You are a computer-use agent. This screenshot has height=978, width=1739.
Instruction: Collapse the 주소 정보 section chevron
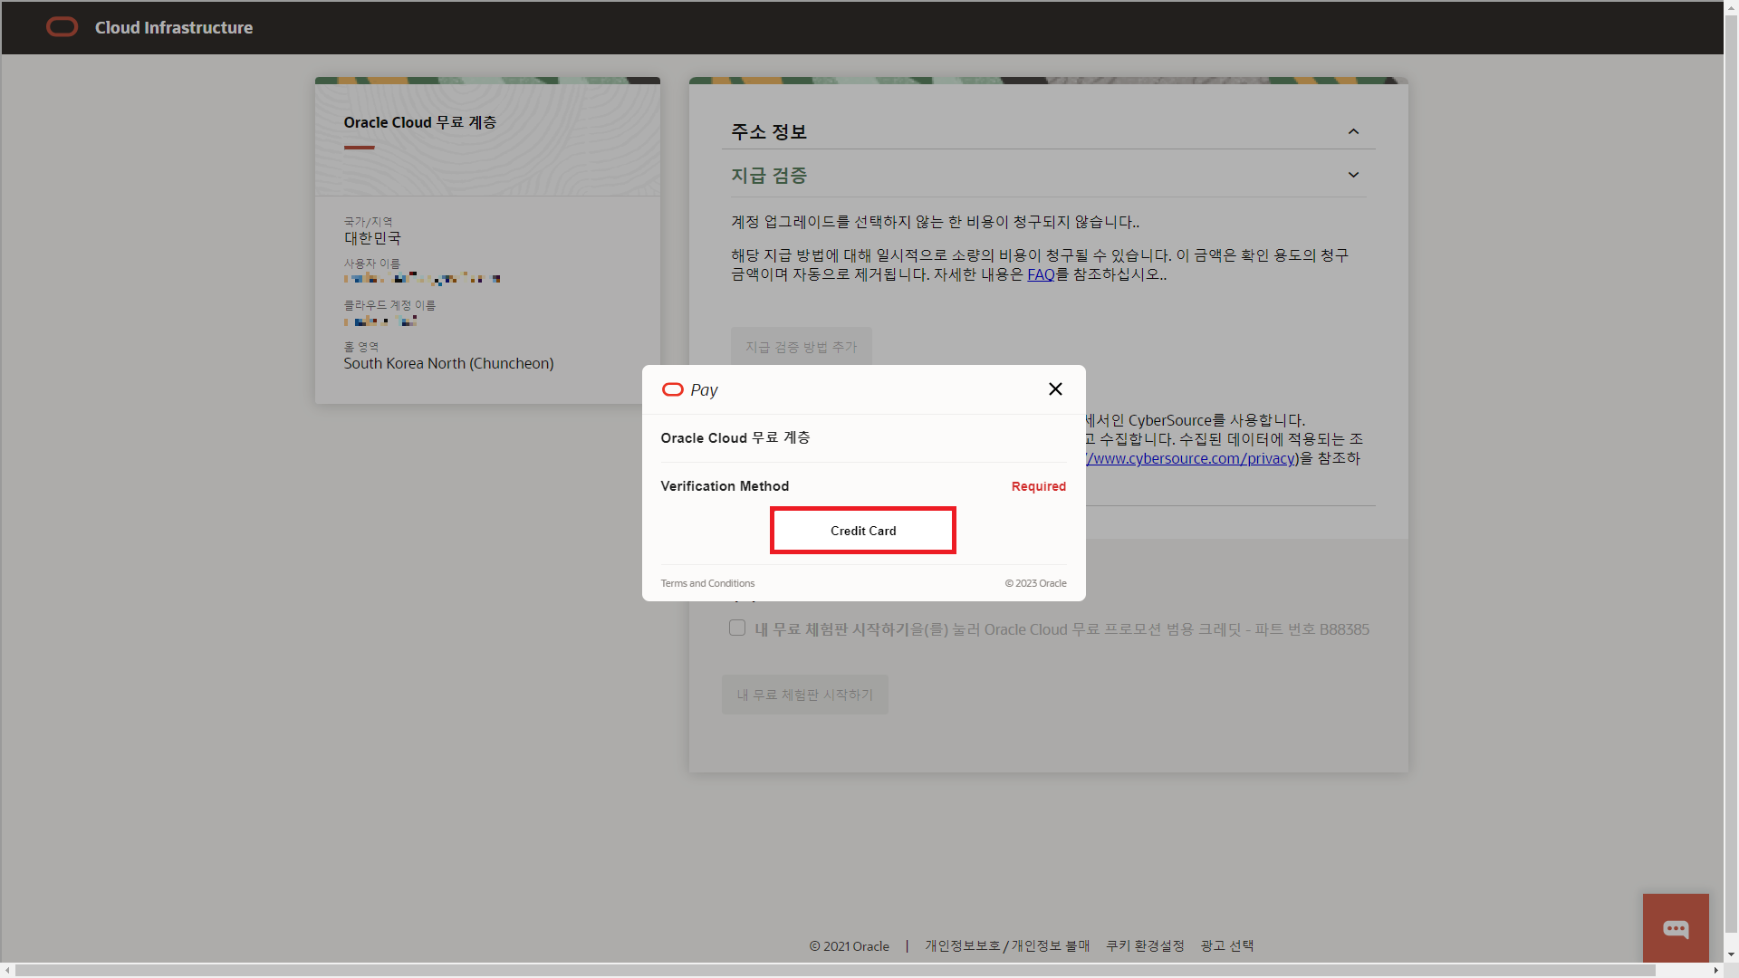point(1353,132)
